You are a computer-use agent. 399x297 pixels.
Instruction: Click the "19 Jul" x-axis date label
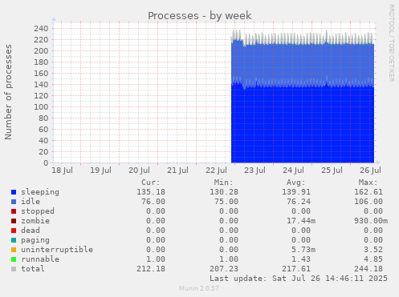tap(100, 171)
